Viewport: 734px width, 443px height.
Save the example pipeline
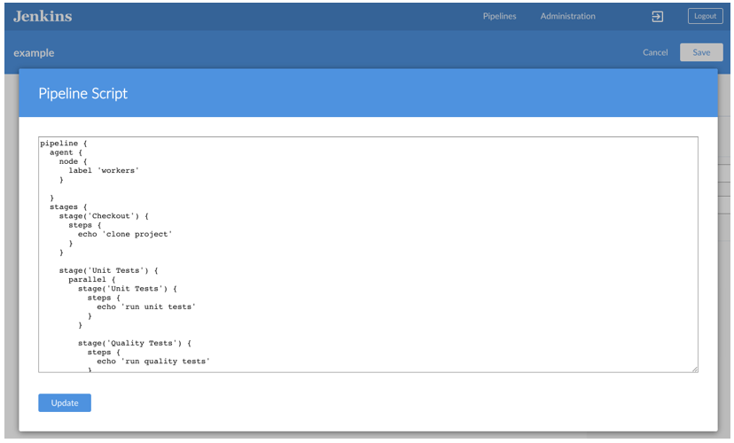tap(701, 52)
